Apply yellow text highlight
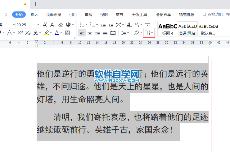230x161 pixels. click(46, 33)
